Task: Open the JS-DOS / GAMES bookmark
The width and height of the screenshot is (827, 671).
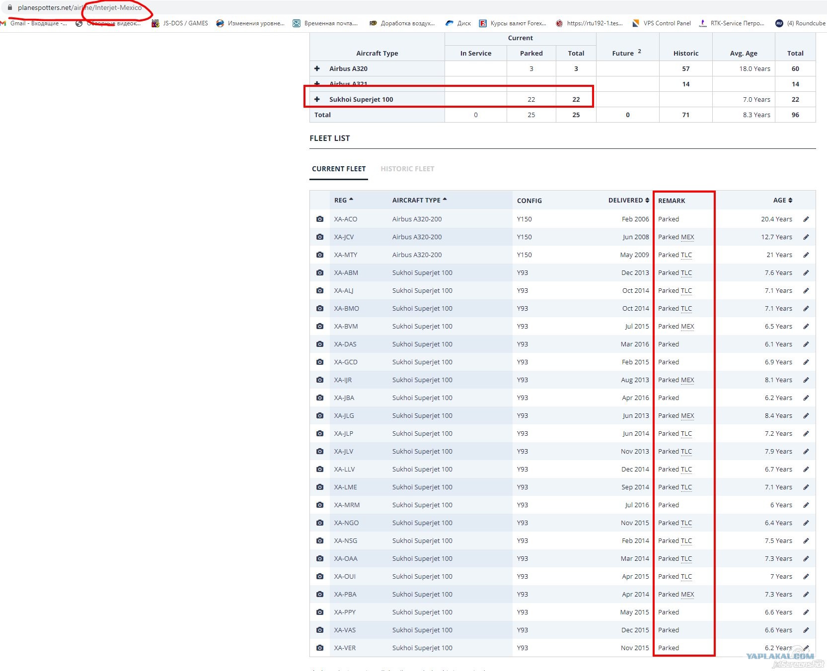Action: [x=180, y=23]
